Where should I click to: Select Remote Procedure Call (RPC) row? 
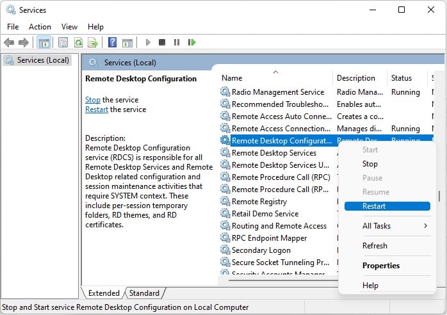point(279,177)
